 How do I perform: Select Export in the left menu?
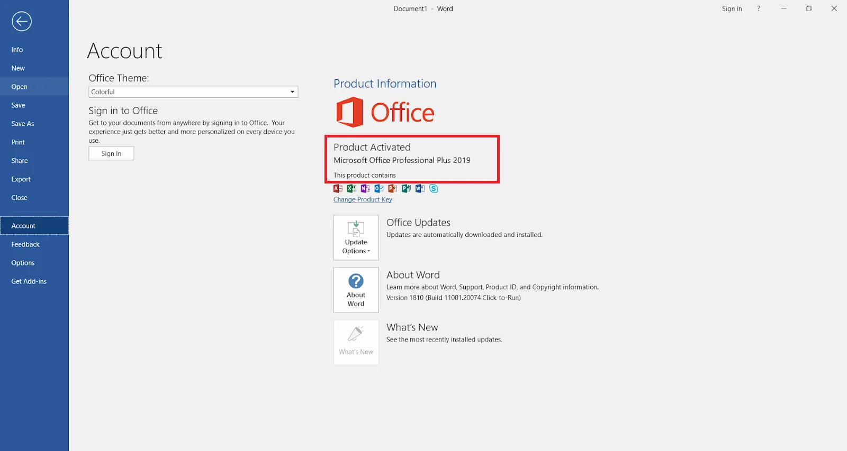point(21,179)
